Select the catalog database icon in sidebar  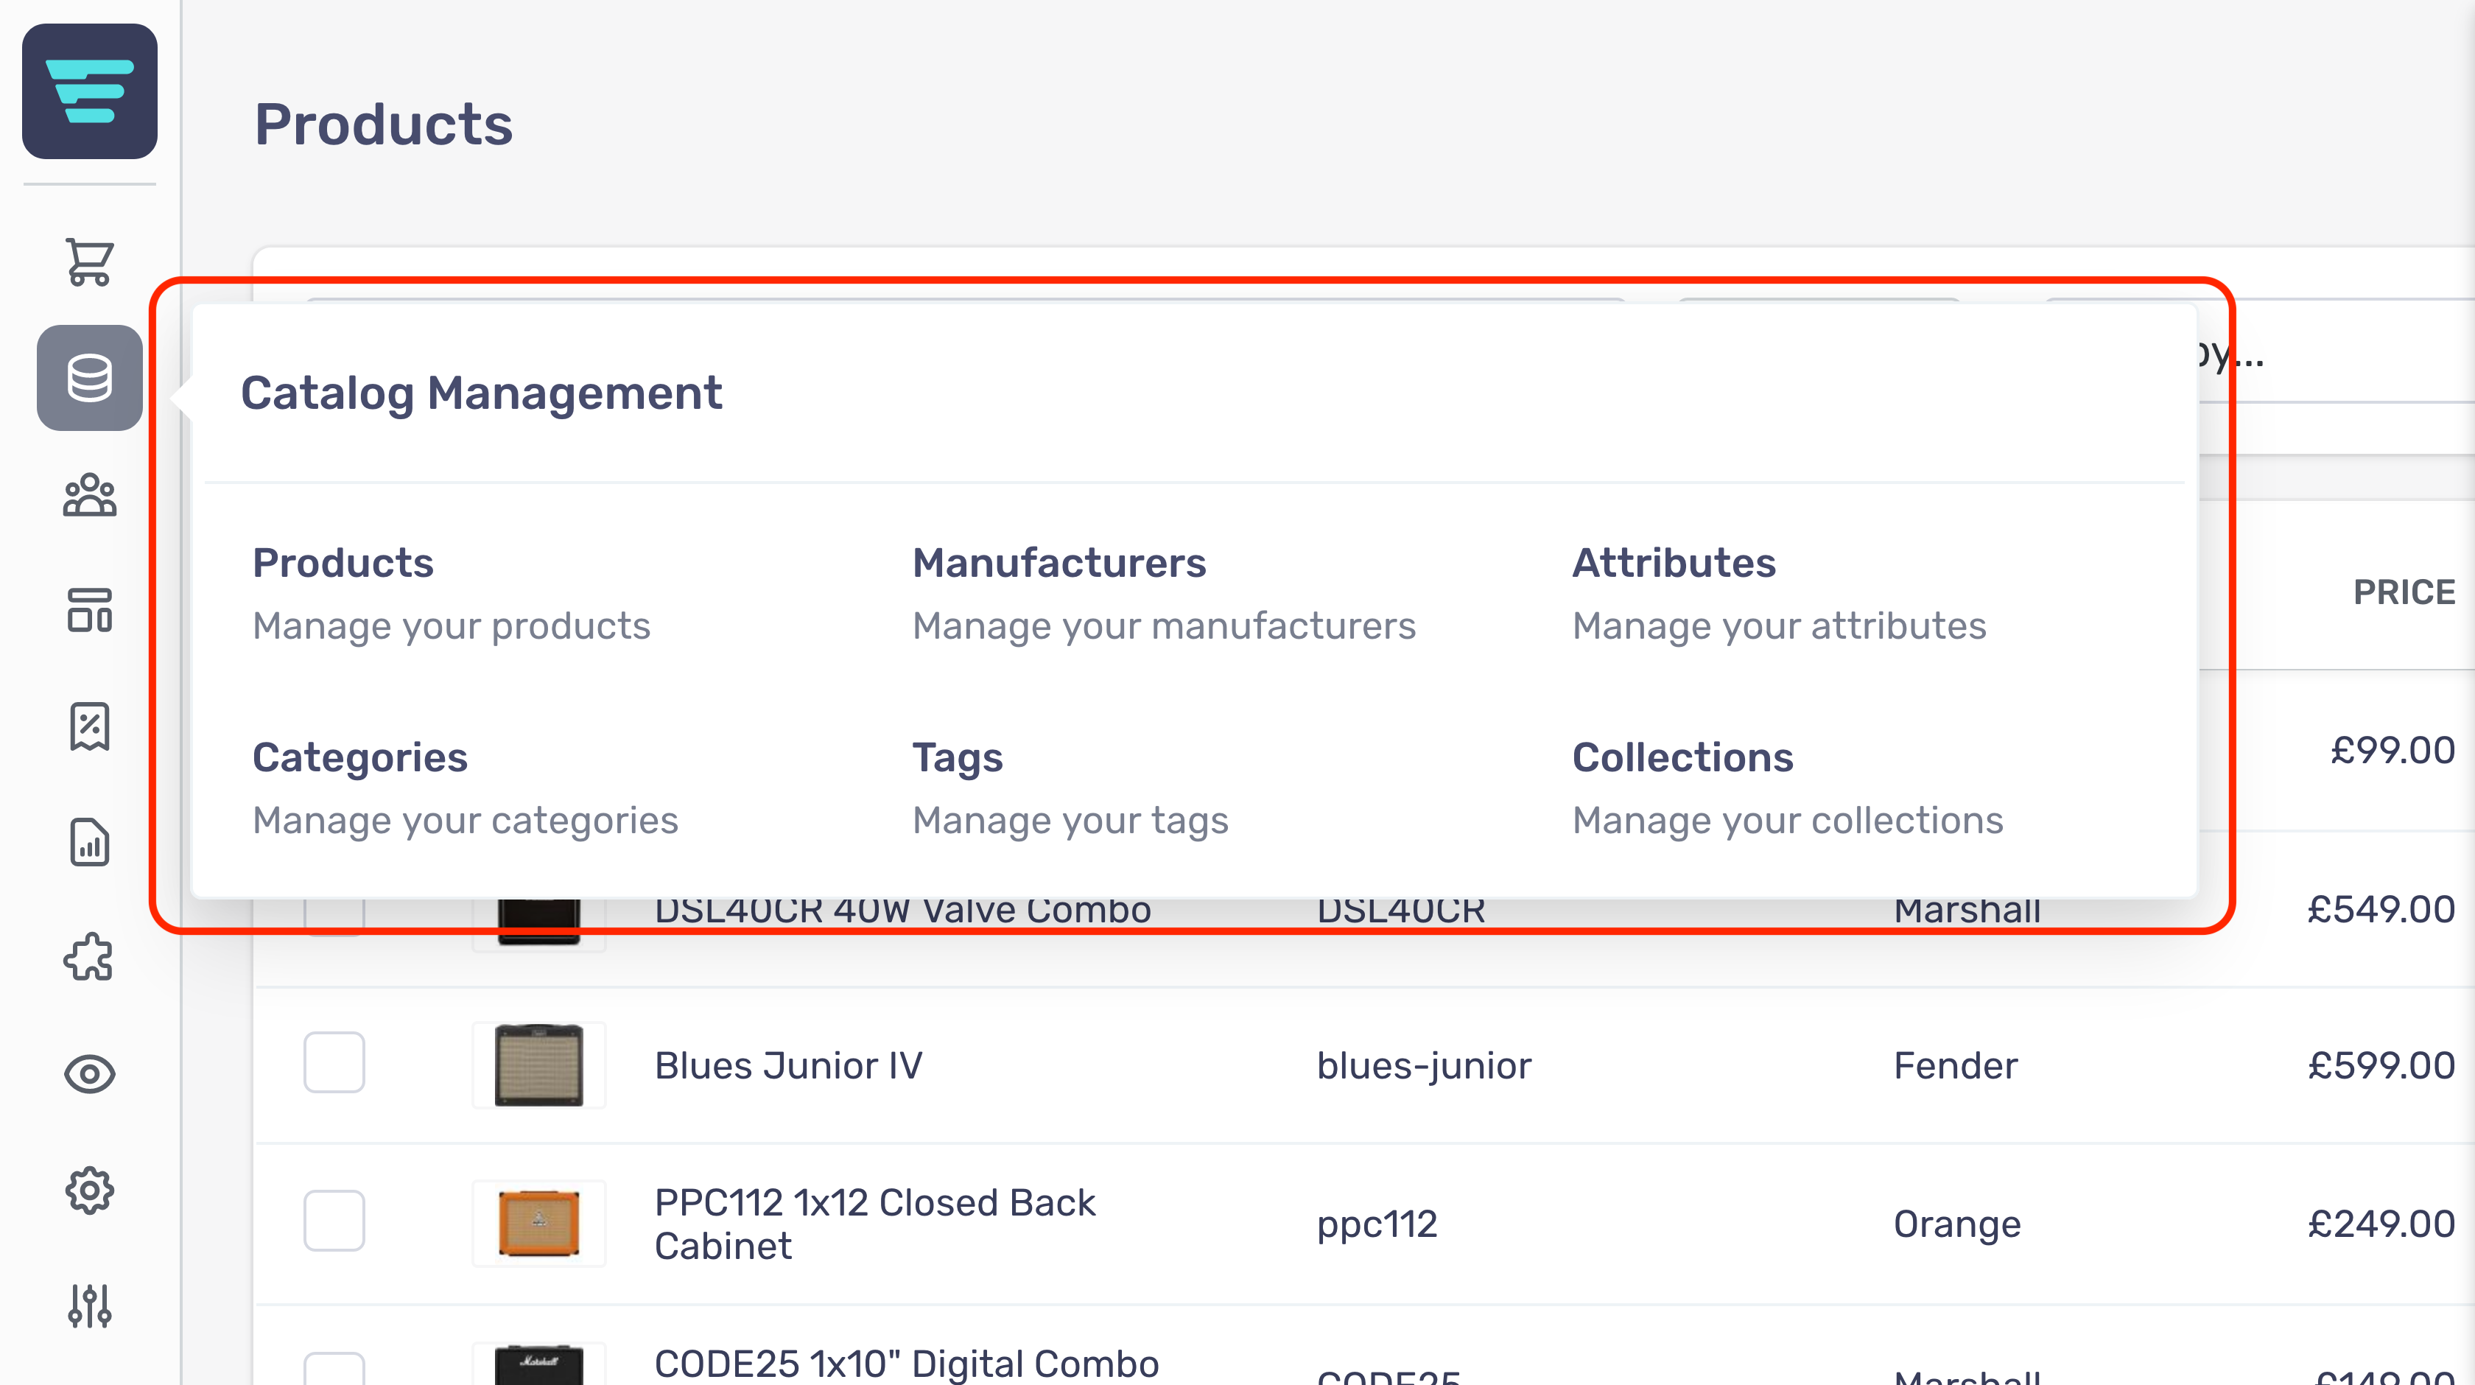89,378
